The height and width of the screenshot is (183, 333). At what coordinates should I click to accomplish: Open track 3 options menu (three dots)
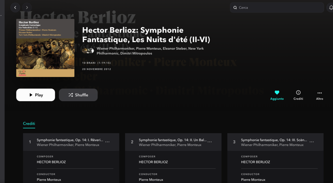(312, 142)
